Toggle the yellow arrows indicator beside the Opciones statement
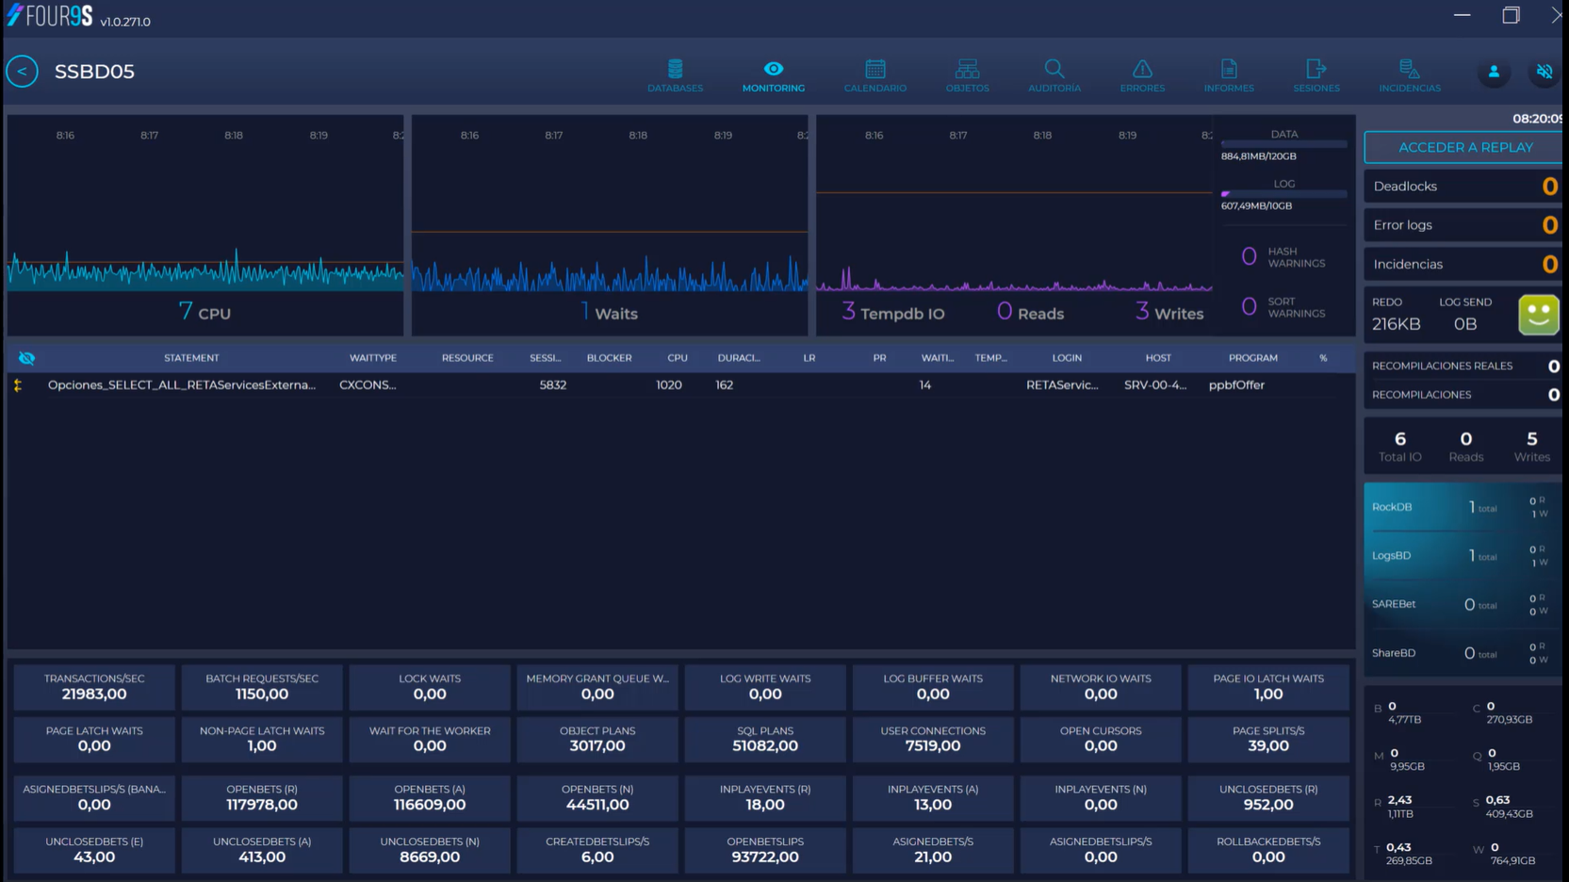This screenshot has height=882, width=1569. (x=17, y=384)
